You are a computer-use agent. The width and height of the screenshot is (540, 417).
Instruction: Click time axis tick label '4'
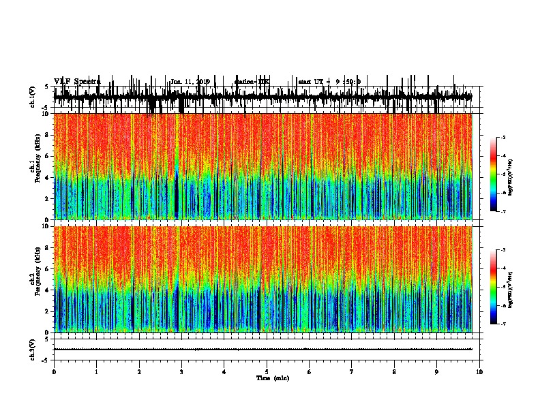click(224, 372)
